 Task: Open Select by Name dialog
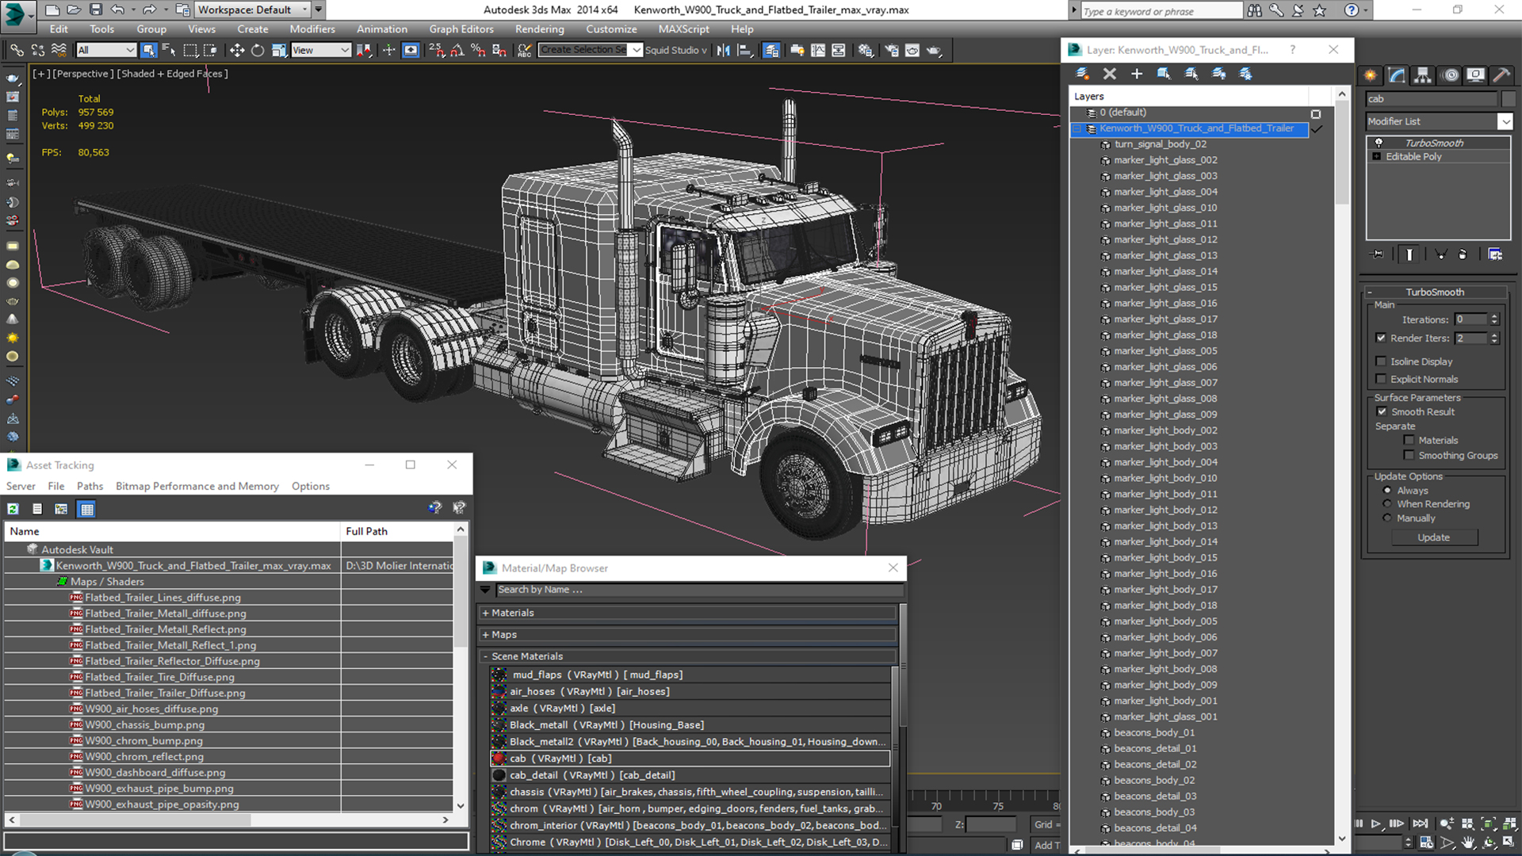point(169,50)
